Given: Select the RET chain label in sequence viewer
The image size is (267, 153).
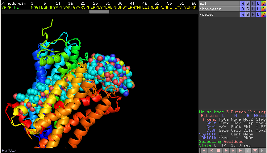Looking at the screenshot, I should click(x=17, y=7).
